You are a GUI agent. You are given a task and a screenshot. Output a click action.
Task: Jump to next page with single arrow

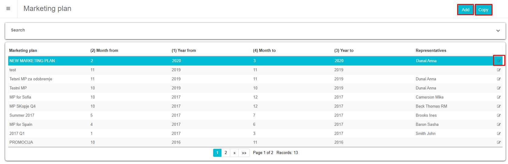235,153
